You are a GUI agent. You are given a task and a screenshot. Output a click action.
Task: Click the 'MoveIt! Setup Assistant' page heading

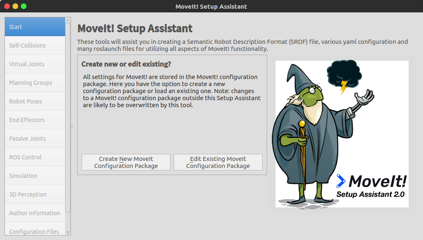(135, 29)
